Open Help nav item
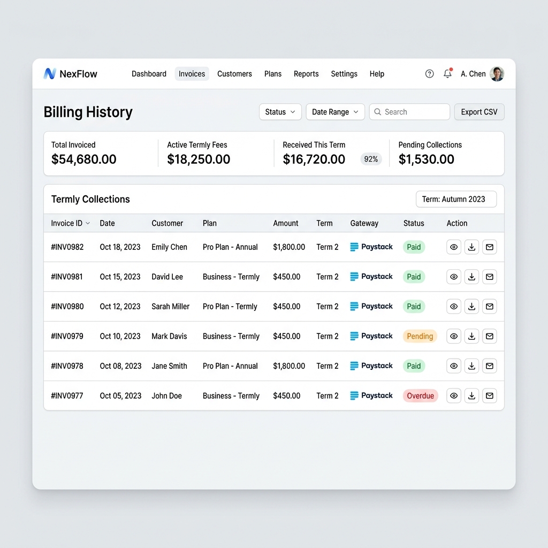Screen dimensions: 548x548 377,74
